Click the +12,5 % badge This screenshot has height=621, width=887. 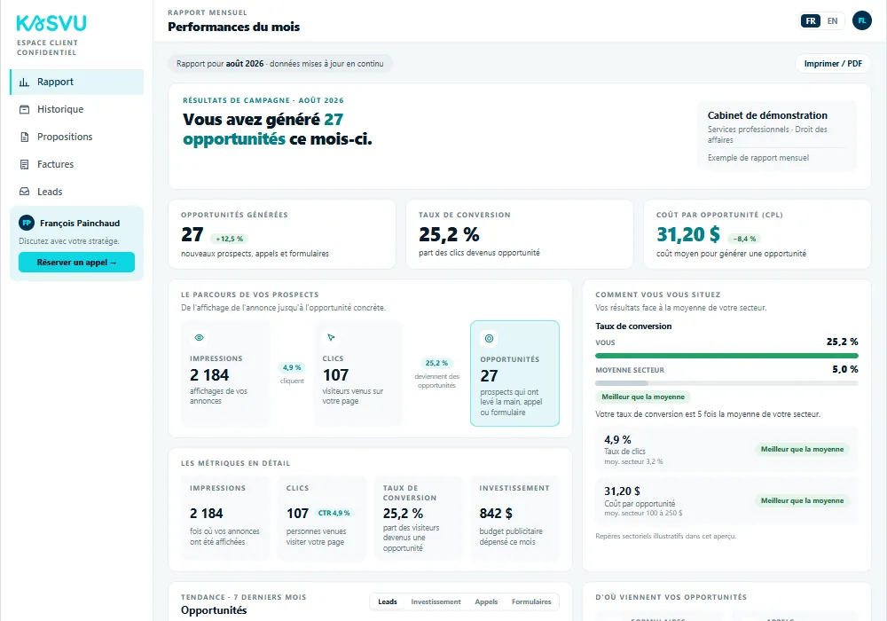(x=229, y=239)
